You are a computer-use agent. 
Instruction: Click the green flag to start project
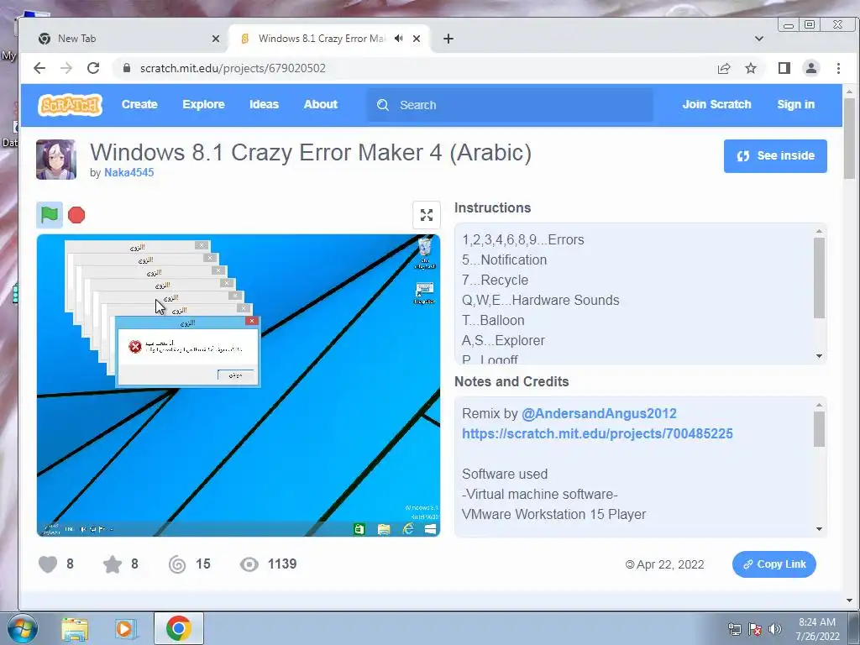(50, 214)
